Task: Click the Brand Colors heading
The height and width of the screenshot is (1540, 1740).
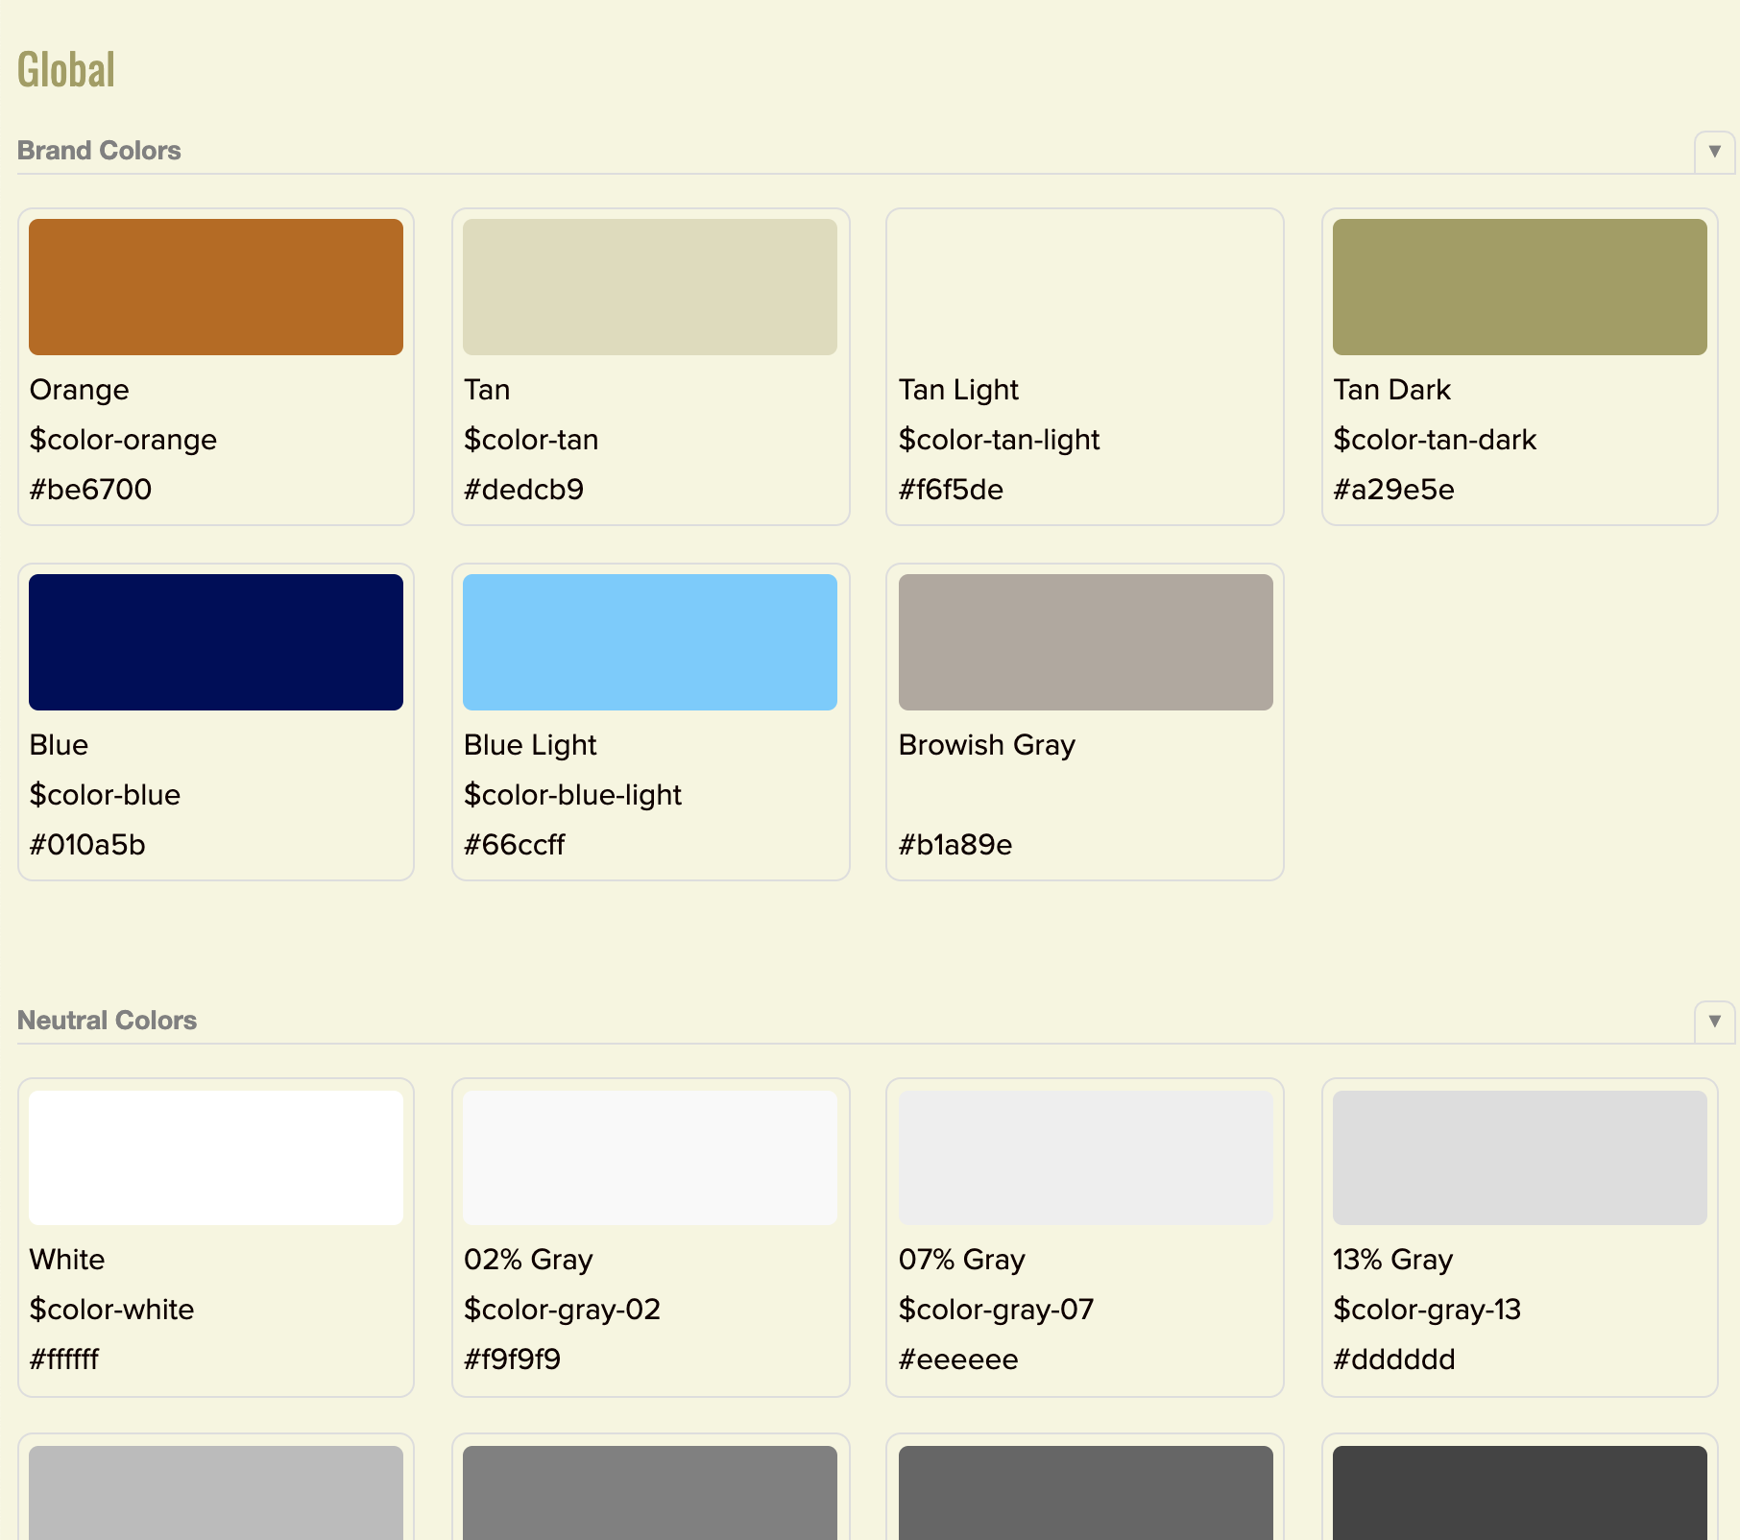Action: coord(99,151)
